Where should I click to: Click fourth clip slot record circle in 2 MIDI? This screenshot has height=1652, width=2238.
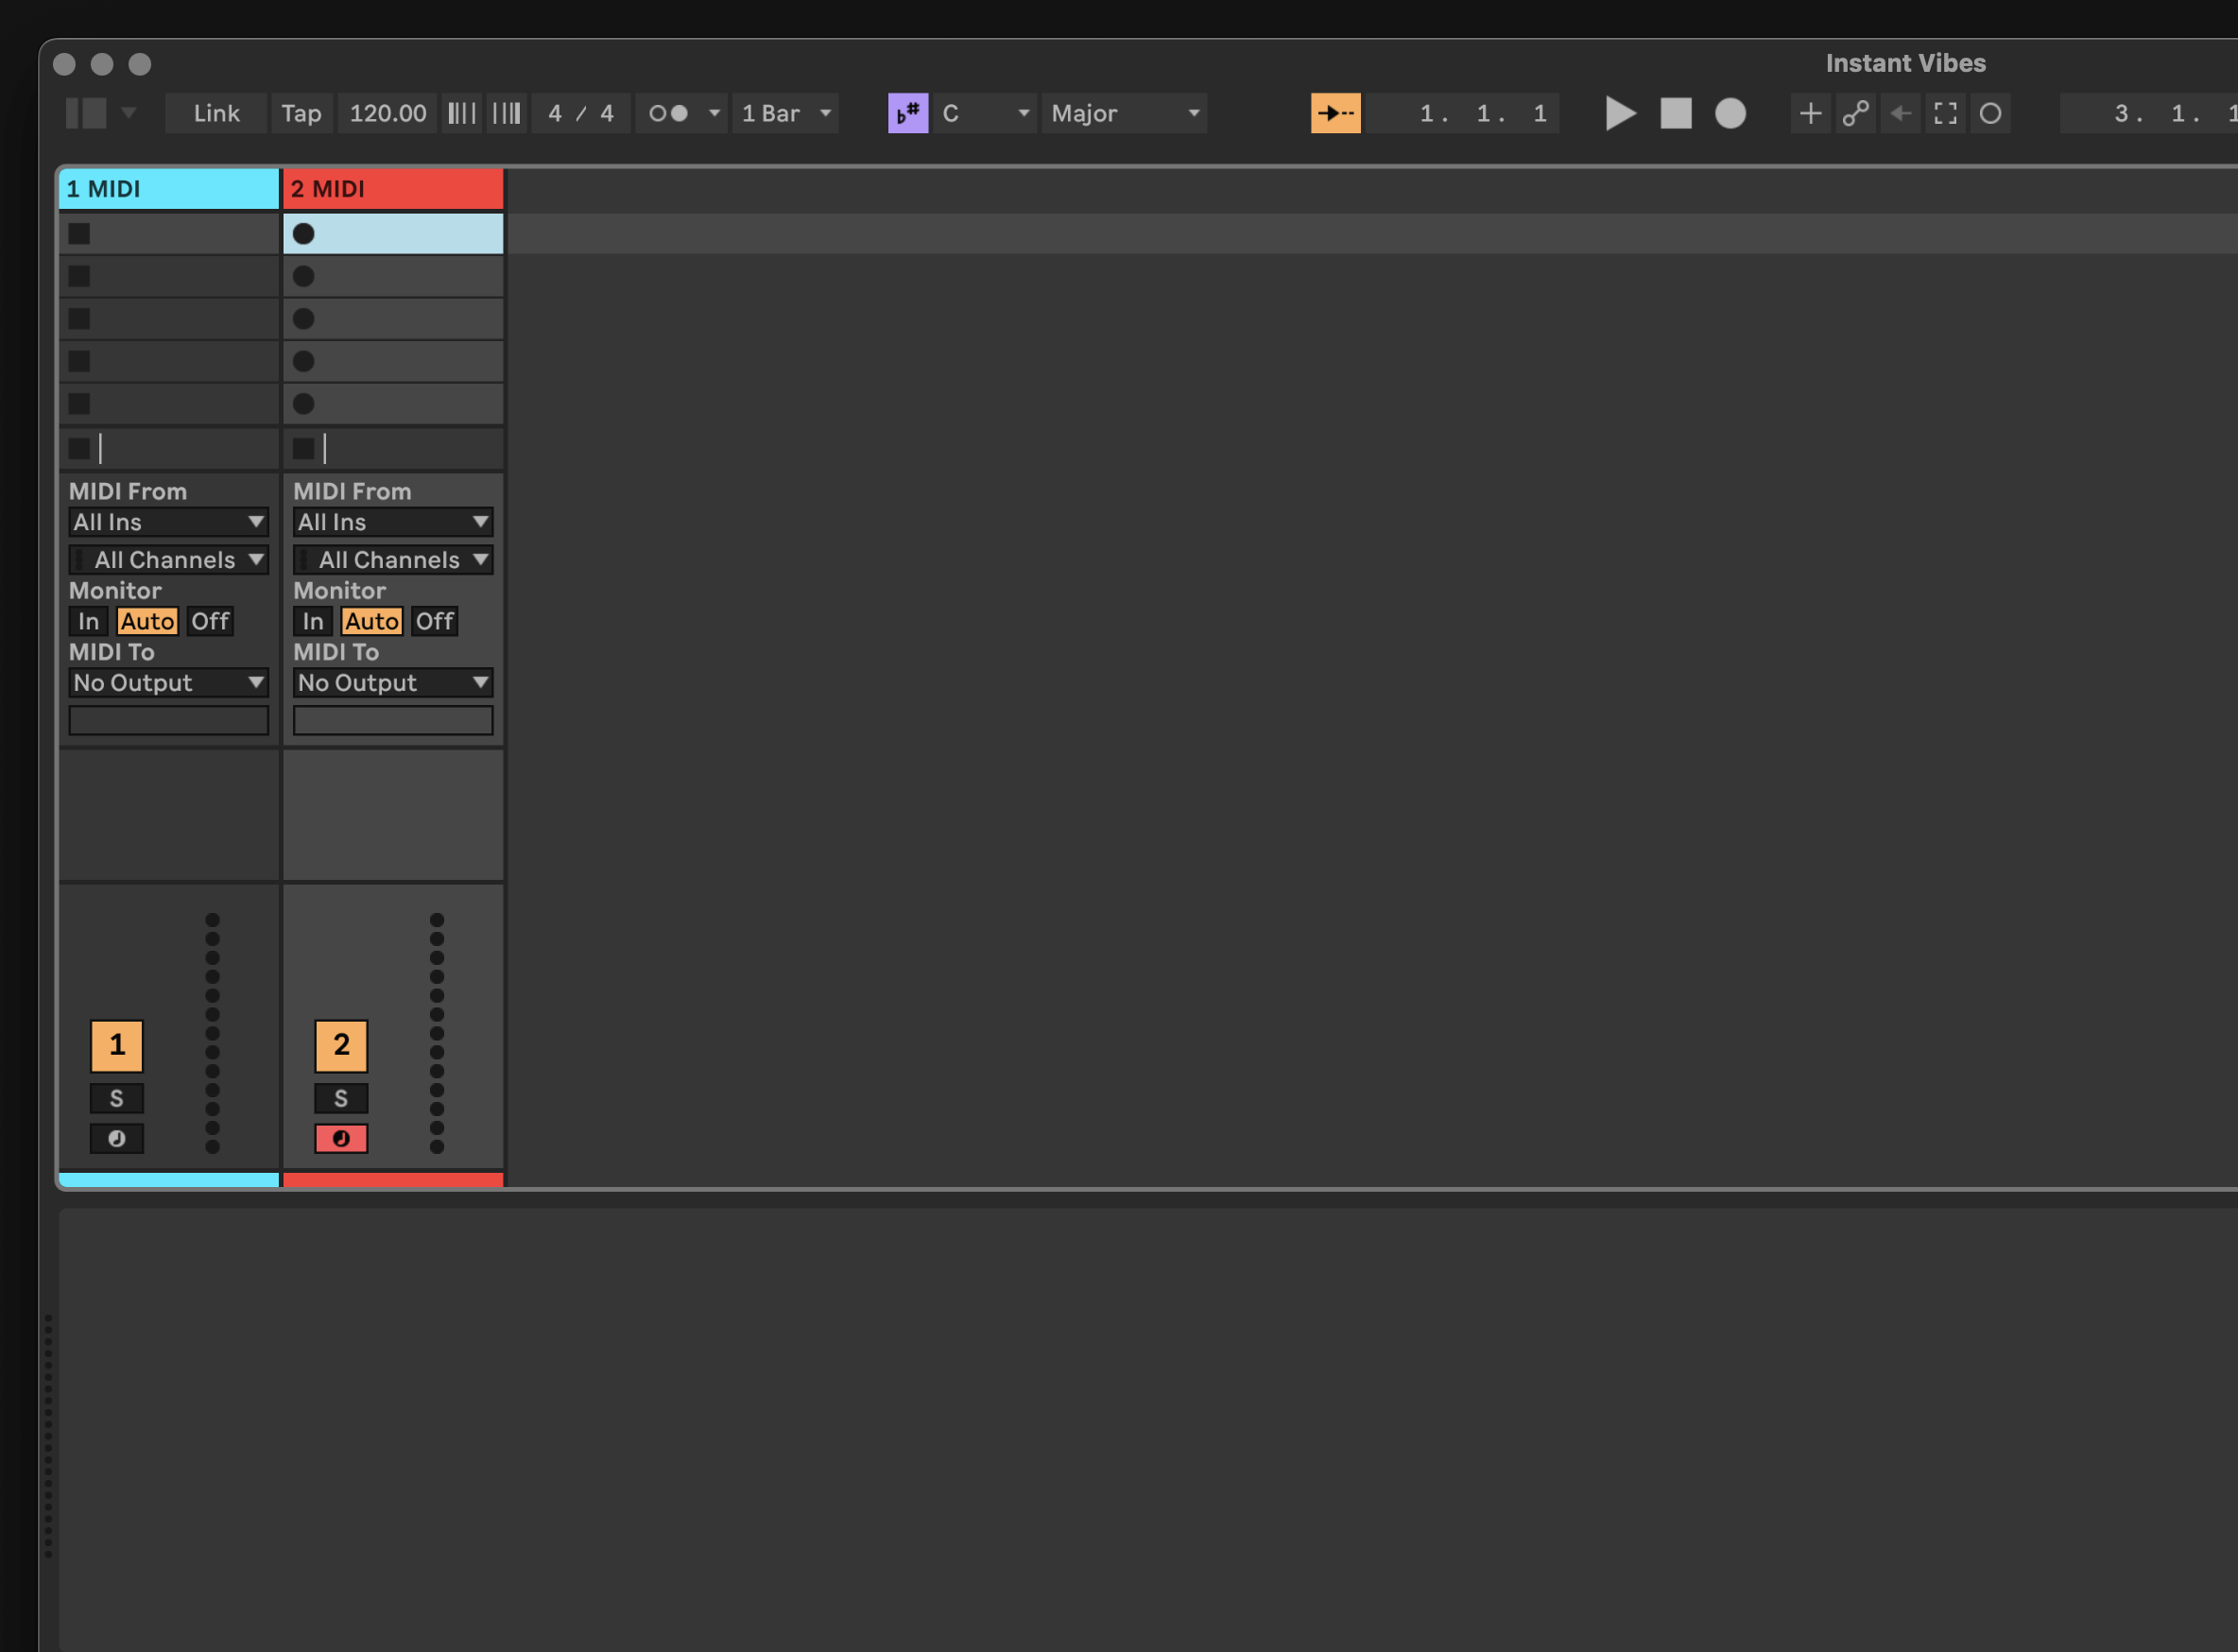[x=304, y=361]
